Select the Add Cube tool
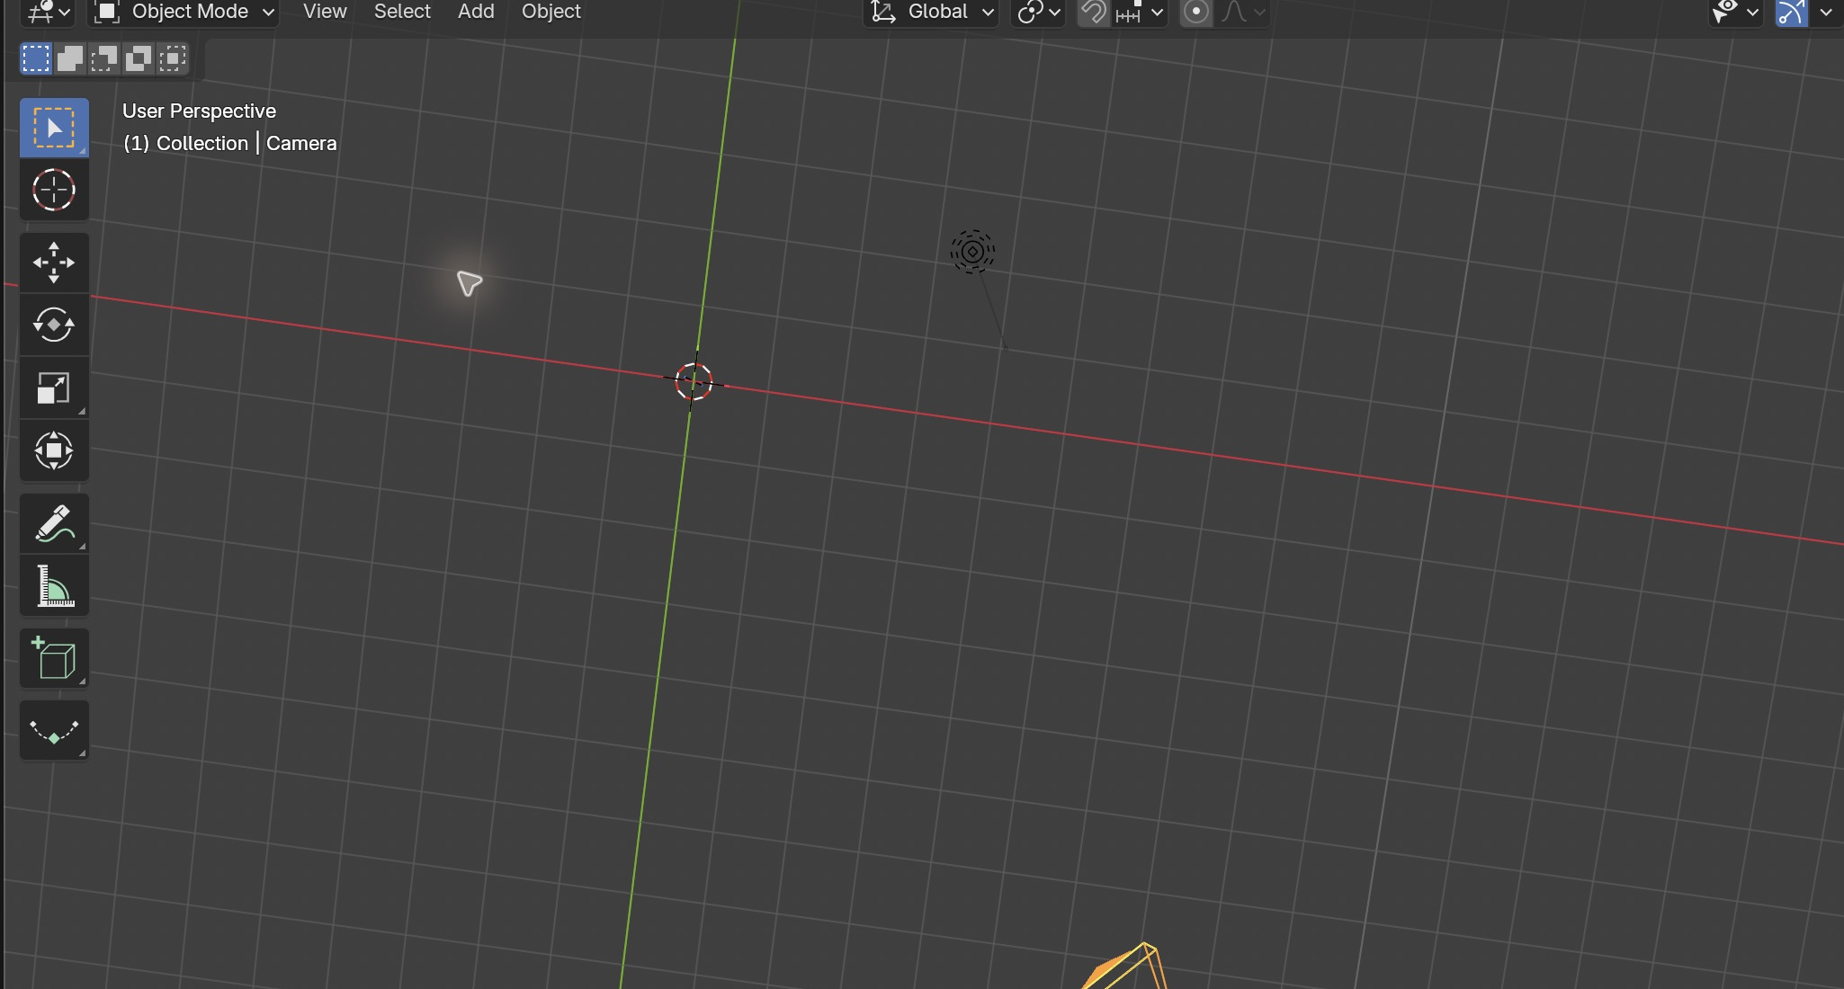The image size is (1844, 989). click(x=54, y=658)
